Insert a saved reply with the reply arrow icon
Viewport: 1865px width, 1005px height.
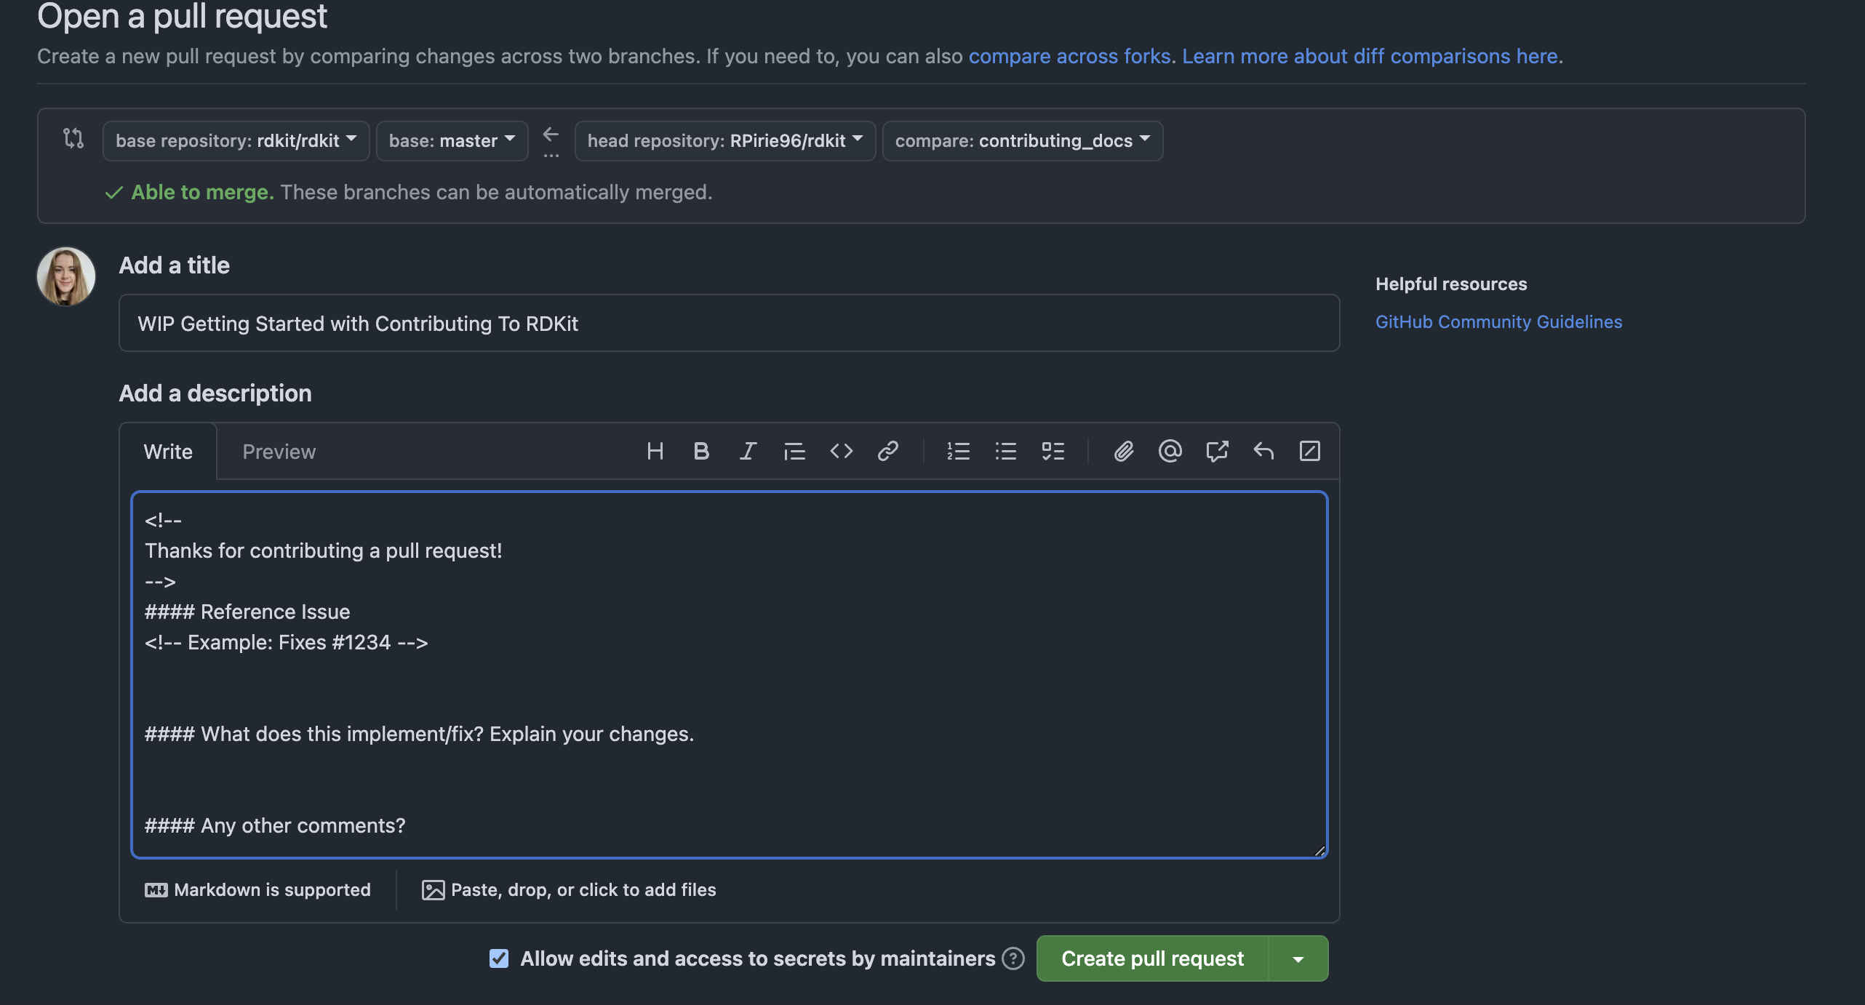tap(1263, 452)
